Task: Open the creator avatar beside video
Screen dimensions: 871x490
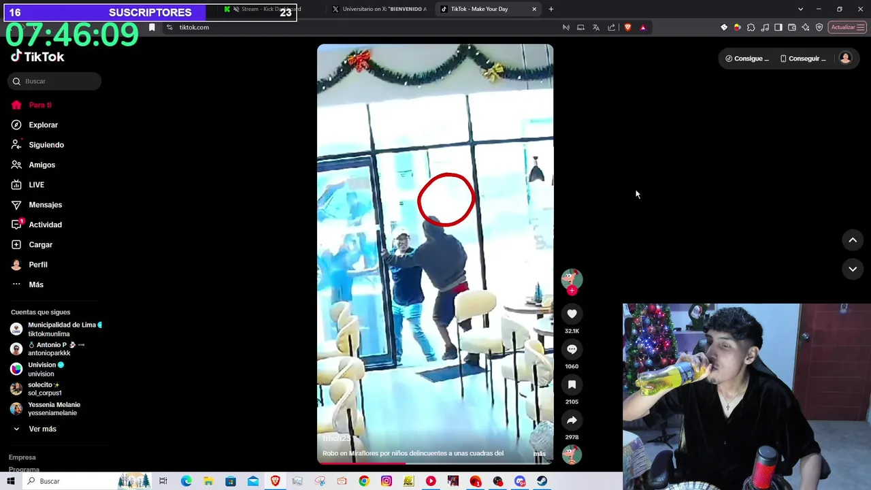Action: tap(572, 278)
